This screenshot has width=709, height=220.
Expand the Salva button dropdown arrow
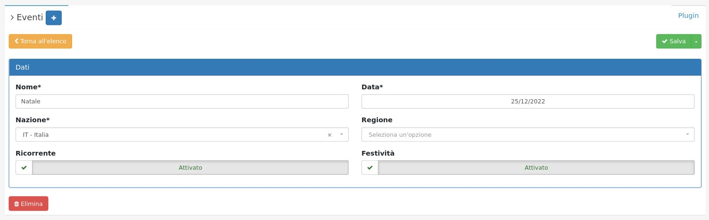coord(696,41)
